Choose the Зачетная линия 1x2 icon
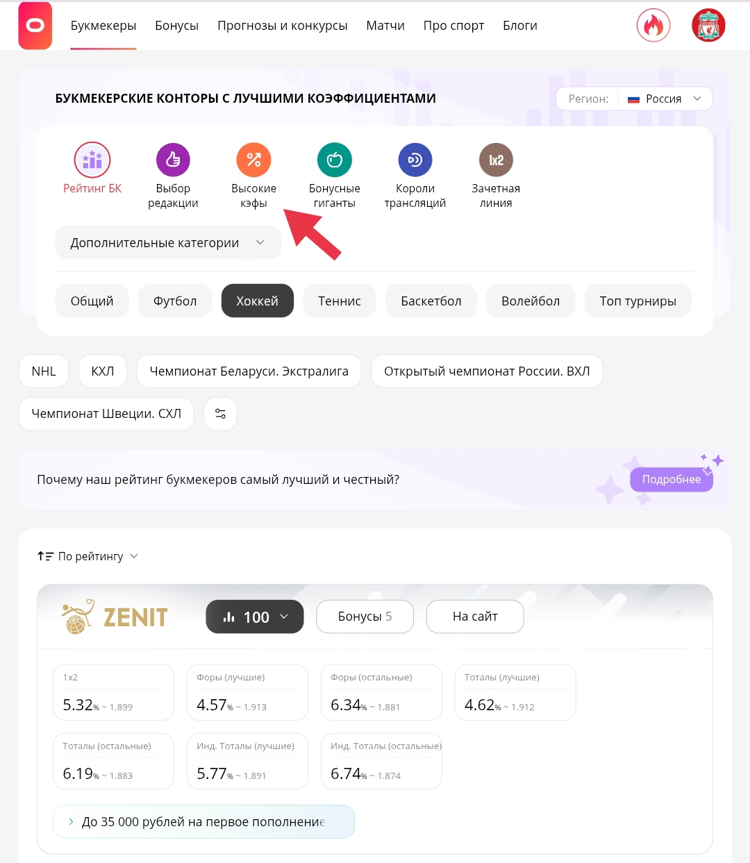The width and height of the screenshot is (750, 863). coord(496,160)
